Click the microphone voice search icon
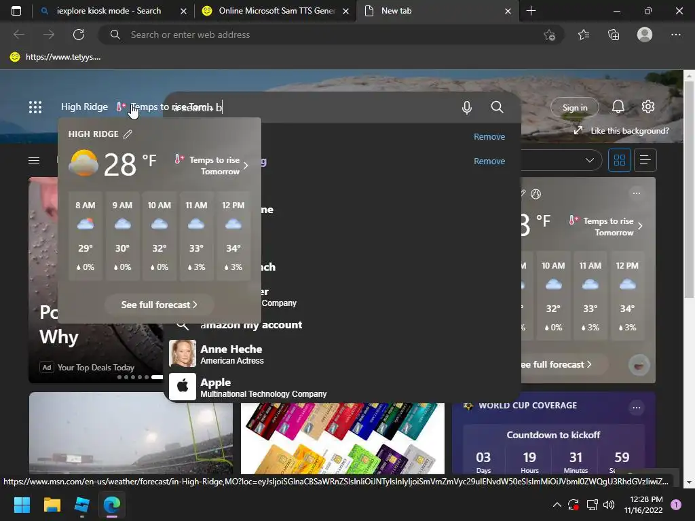Image resolution: width=695 pixels, height=521 pixels. [467, 108]
